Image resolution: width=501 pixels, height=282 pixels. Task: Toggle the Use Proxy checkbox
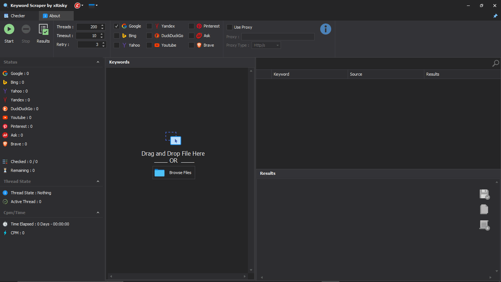(230, 27)
